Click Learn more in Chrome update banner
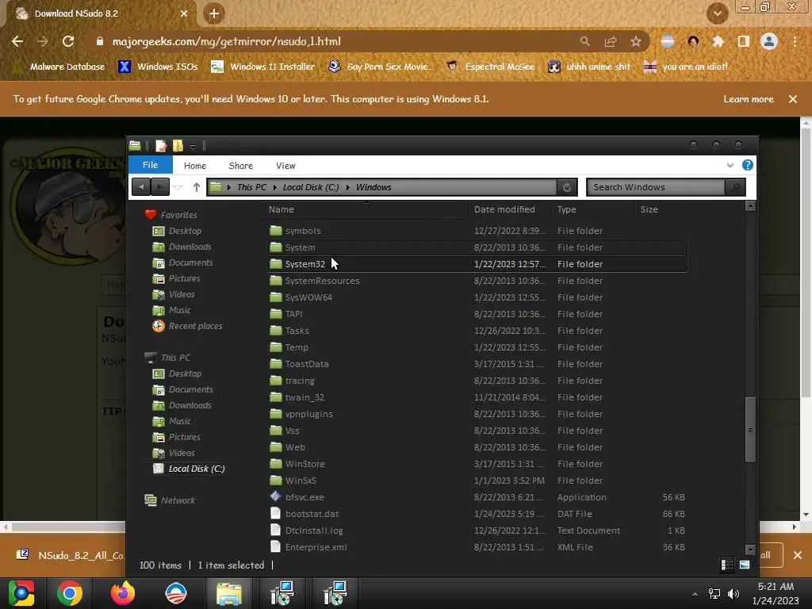Screen dimensions: 812x609 [x=749, y=99]
